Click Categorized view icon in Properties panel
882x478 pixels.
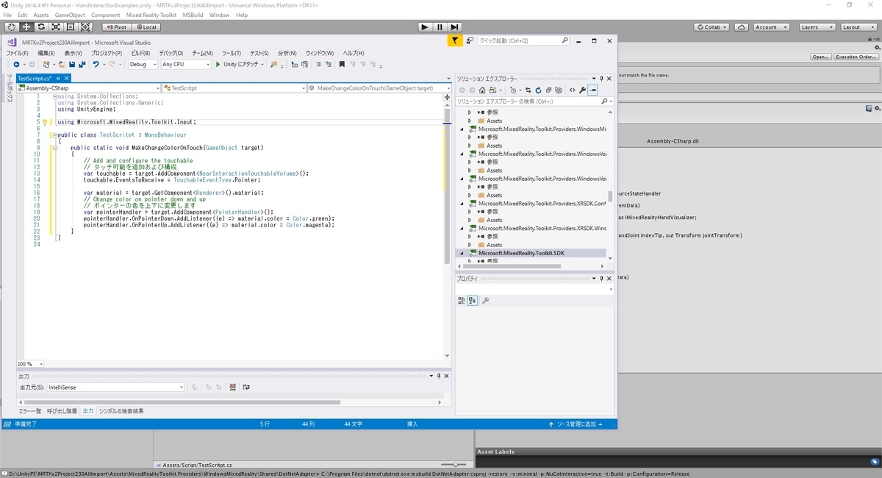click(462, 300)
